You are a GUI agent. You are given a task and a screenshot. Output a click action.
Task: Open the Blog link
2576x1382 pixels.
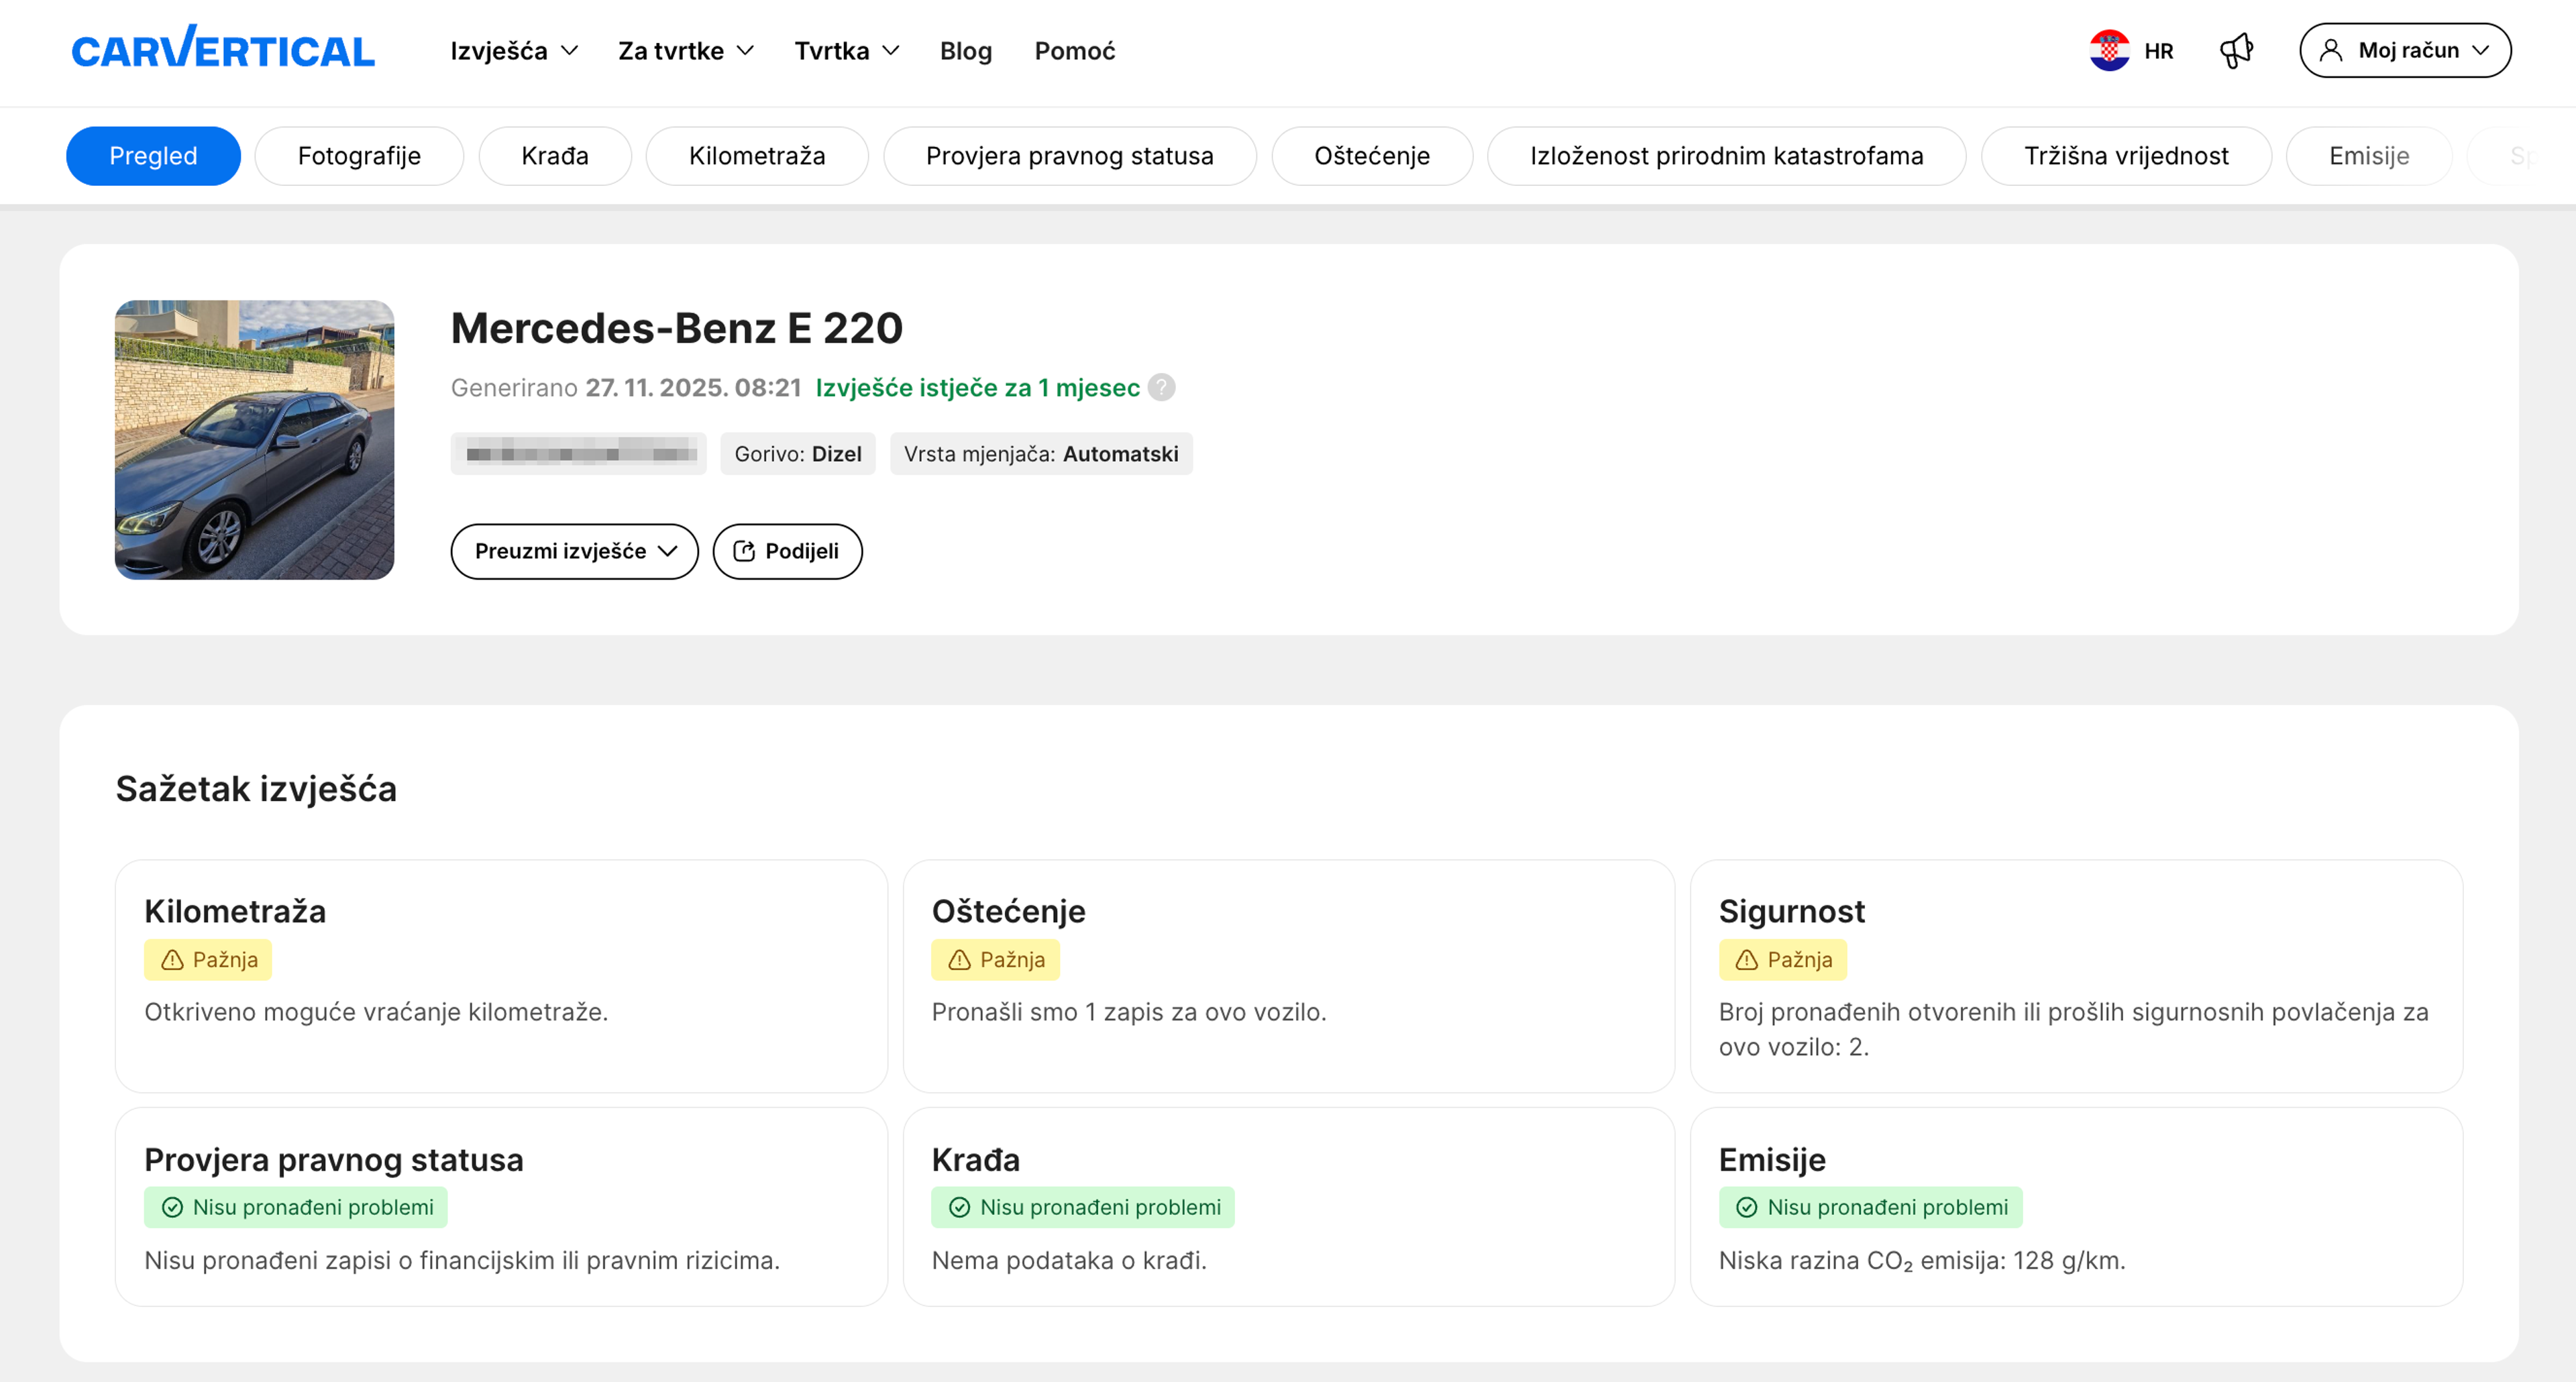[965, 51]
